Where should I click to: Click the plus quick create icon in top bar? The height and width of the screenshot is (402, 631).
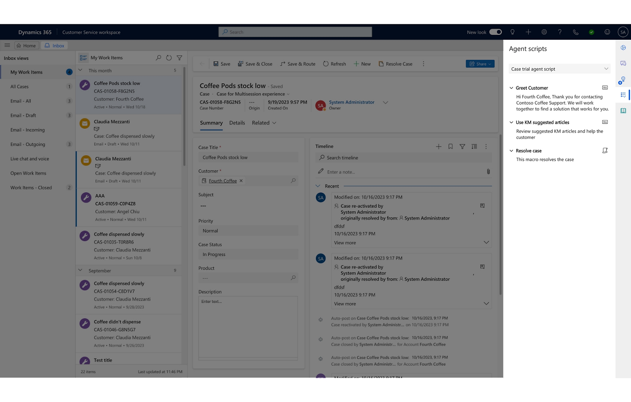point(528,32)
